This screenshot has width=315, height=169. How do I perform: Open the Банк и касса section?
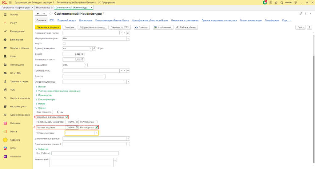click(x=16, y=40)
